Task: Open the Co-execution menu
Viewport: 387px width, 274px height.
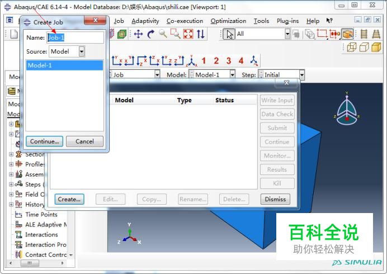Action: (185, 21)
